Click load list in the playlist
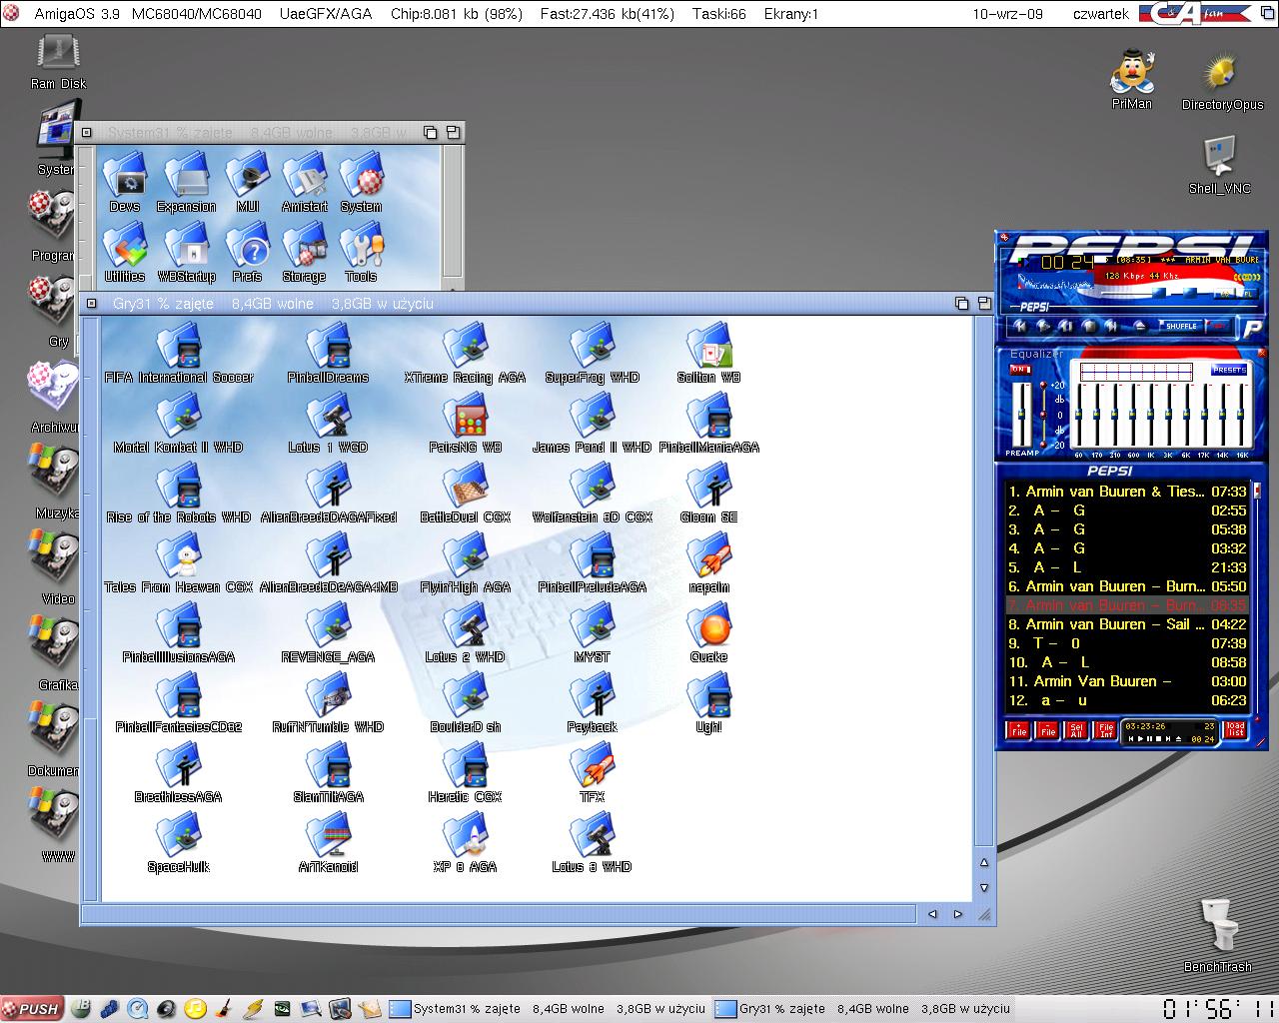Screen dimensions: 1279x1023 pos(1235,730)
